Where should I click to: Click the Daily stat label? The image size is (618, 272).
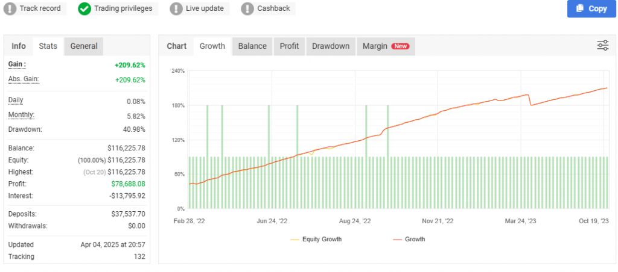16,100
